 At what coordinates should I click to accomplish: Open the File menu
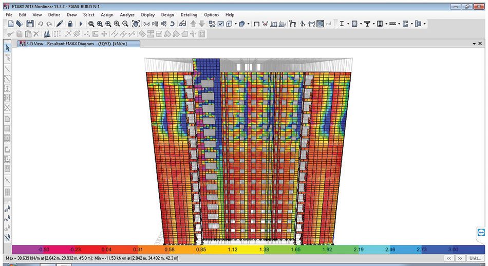(x=9, y=14)
